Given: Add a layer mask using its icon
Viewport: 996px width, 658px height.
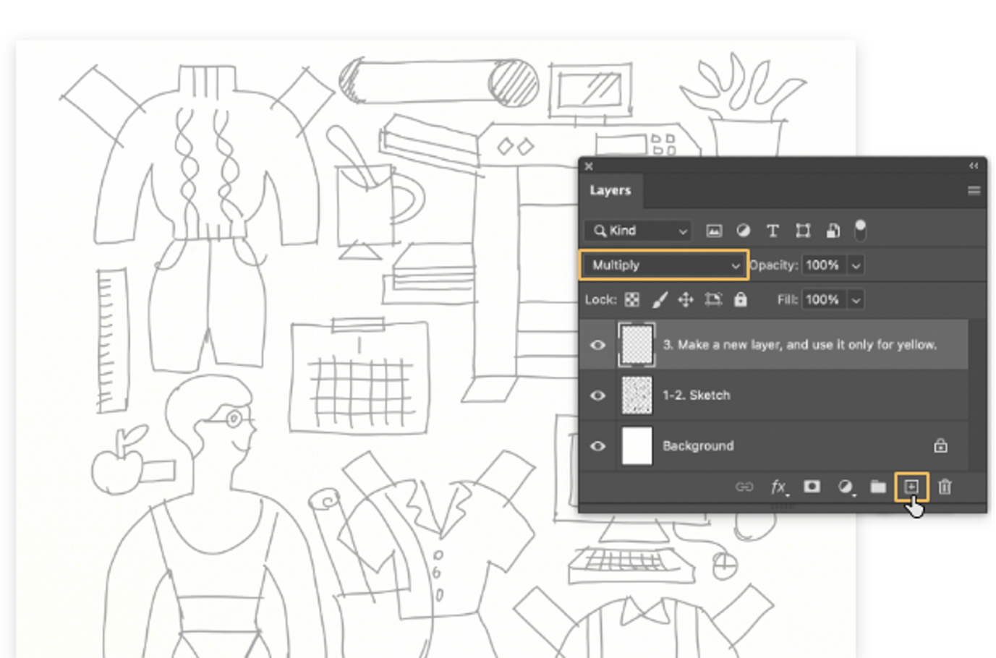Looking at the screenshot, I should click(x=811, y=487).
